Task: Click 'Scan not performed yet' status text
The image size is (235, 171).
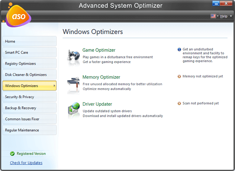Action: point(201,103)
